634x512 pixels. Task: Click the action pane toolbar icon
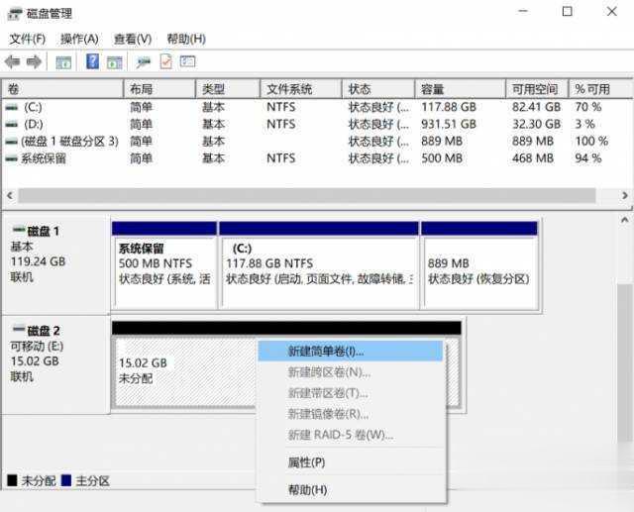point(115,62)
